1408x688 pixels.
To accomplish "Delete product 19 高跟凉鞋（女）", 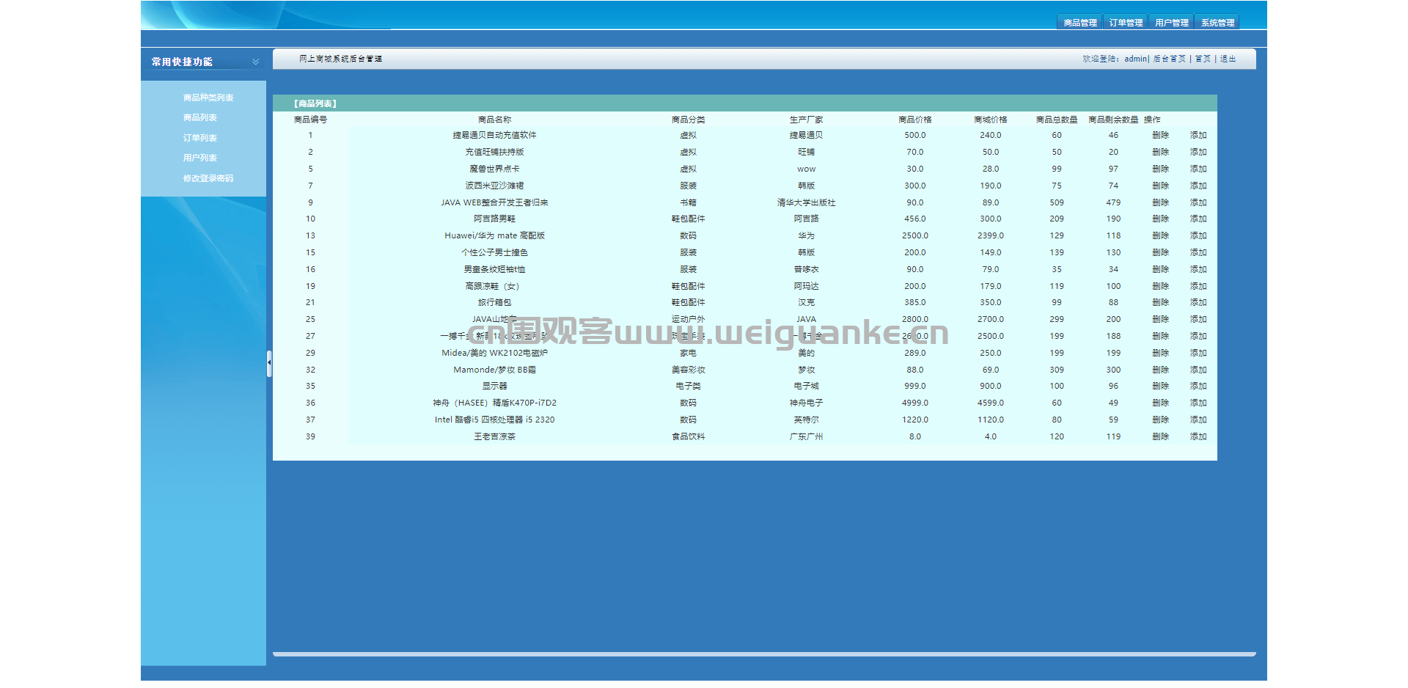I will 1160,286.
